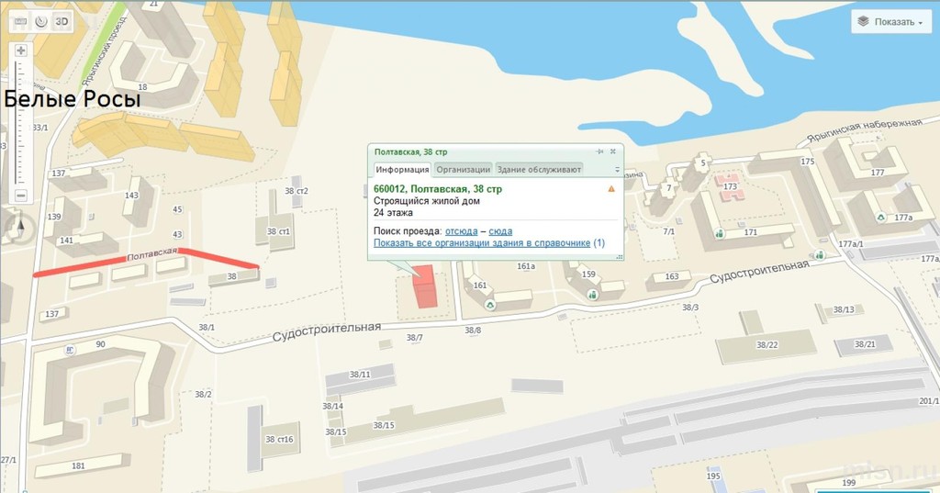Select the highlighted red building on map
The height and width of the screenshot is (493, 940).
click(424, 288)
